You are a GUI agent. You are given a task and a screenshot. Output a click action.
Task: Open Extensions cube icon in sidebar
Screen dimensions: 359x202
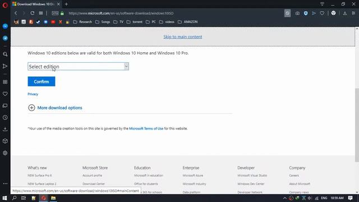[x=5, y=141]
